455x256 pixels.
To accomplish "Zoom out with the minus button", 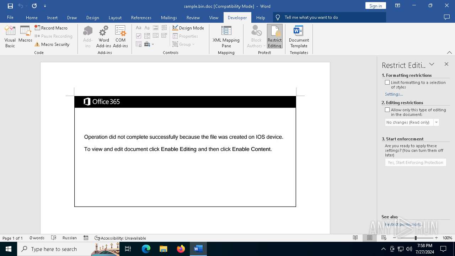I will pos(394,238).
